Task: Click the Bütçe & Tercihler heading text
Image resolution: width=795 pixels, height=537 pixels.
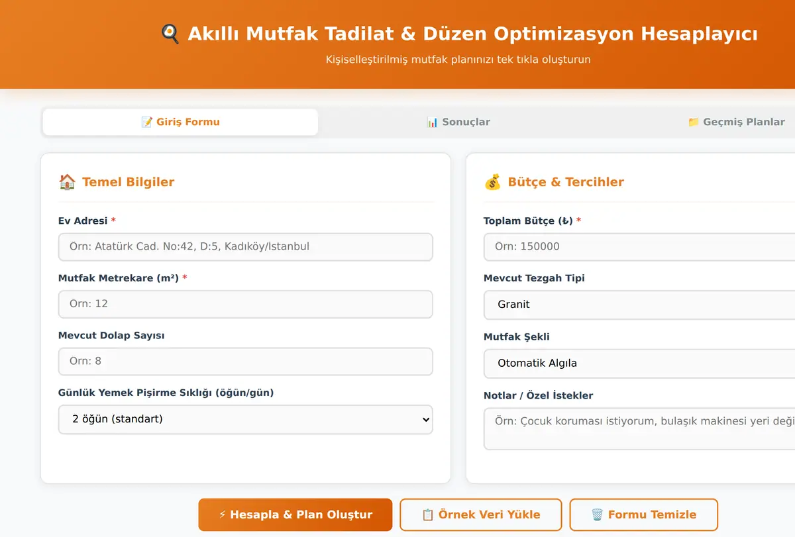Action: pos(566,182)
